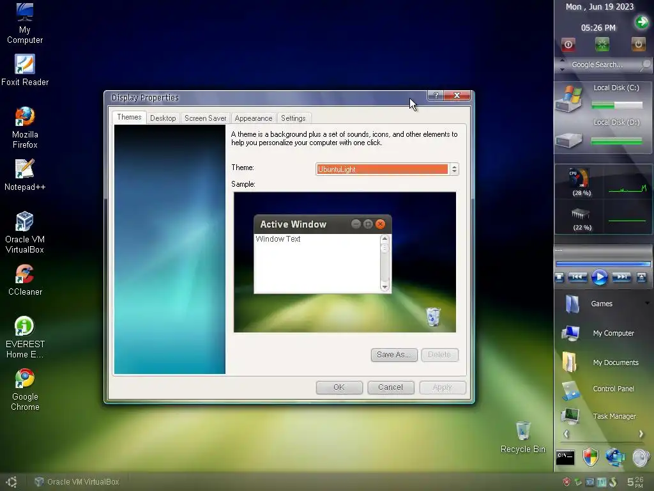Click the Apply button
Viewport: 654px width, 491px height.
(442, 387)
